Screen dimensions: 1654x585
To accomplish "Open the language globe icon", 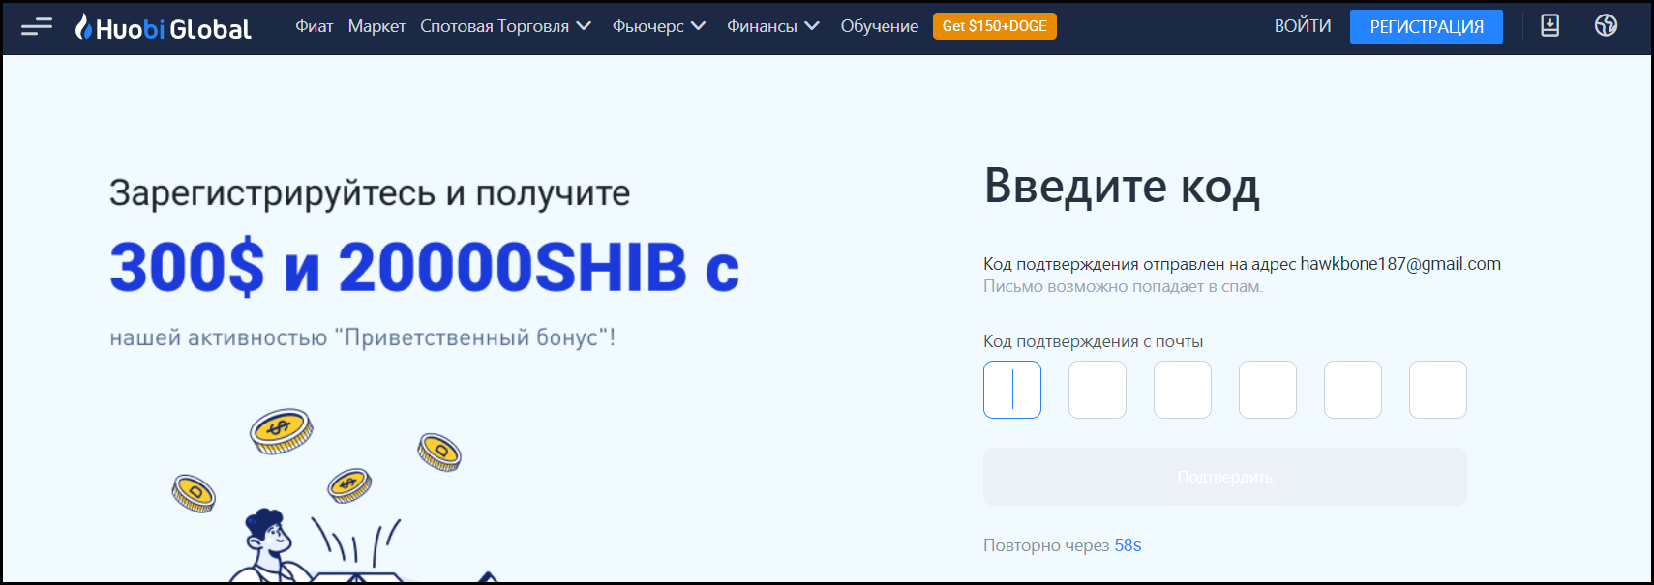I will pos(1606,26).
